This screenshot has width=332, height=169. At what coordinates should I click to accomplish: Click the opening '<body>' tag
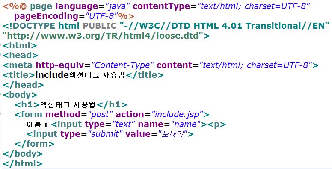(x=20, y=95)
